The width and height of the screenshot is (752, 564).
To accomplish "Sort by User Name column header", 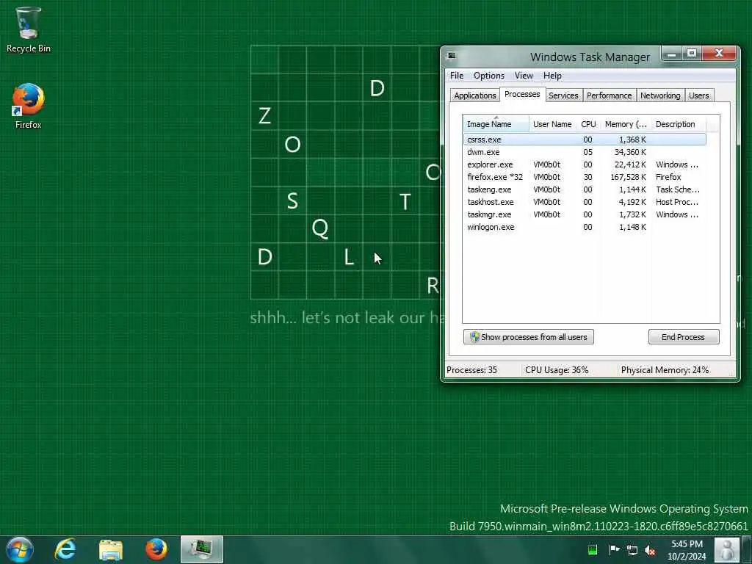I will pos(552,124).
